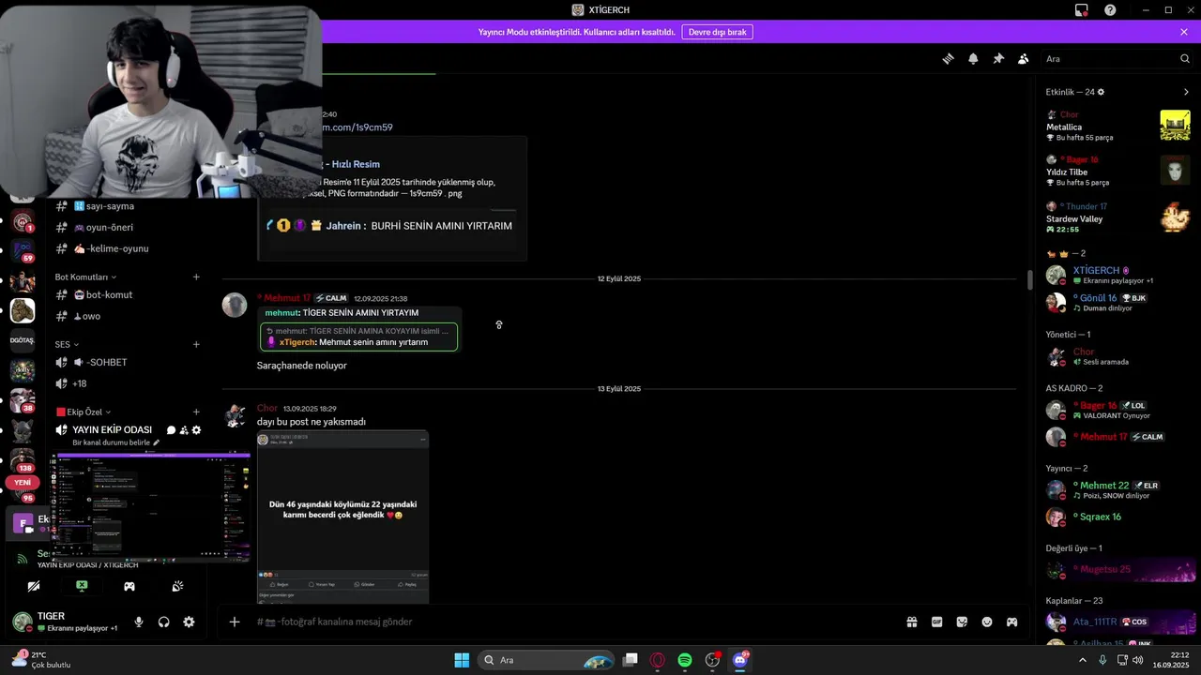
Task: Open Spotify from the taskbar
Action: (x=685, y=660)
